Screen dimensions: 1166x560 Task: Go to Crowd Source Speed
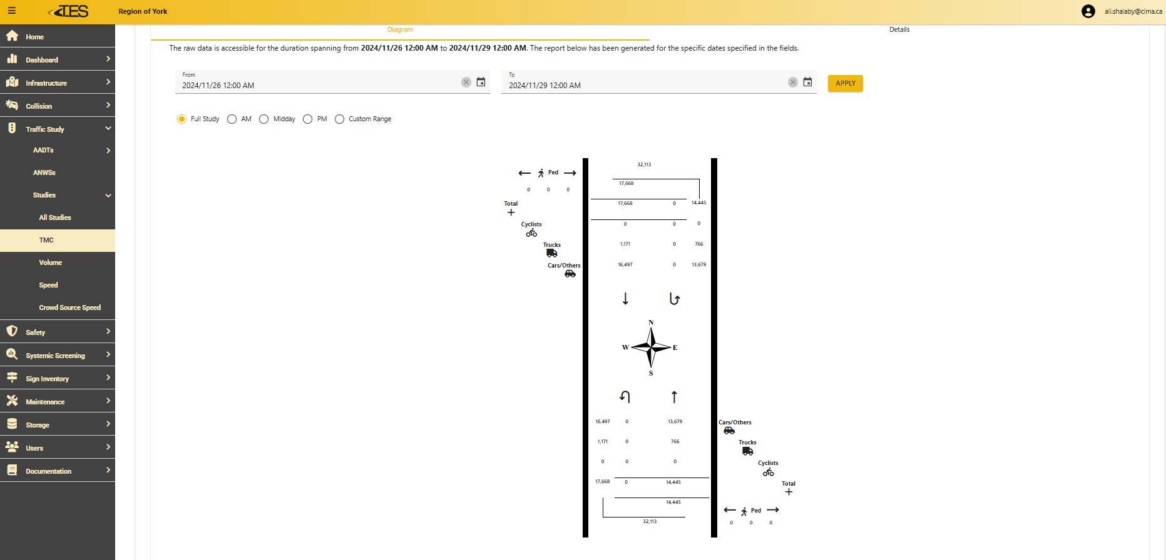pos(69,307)
